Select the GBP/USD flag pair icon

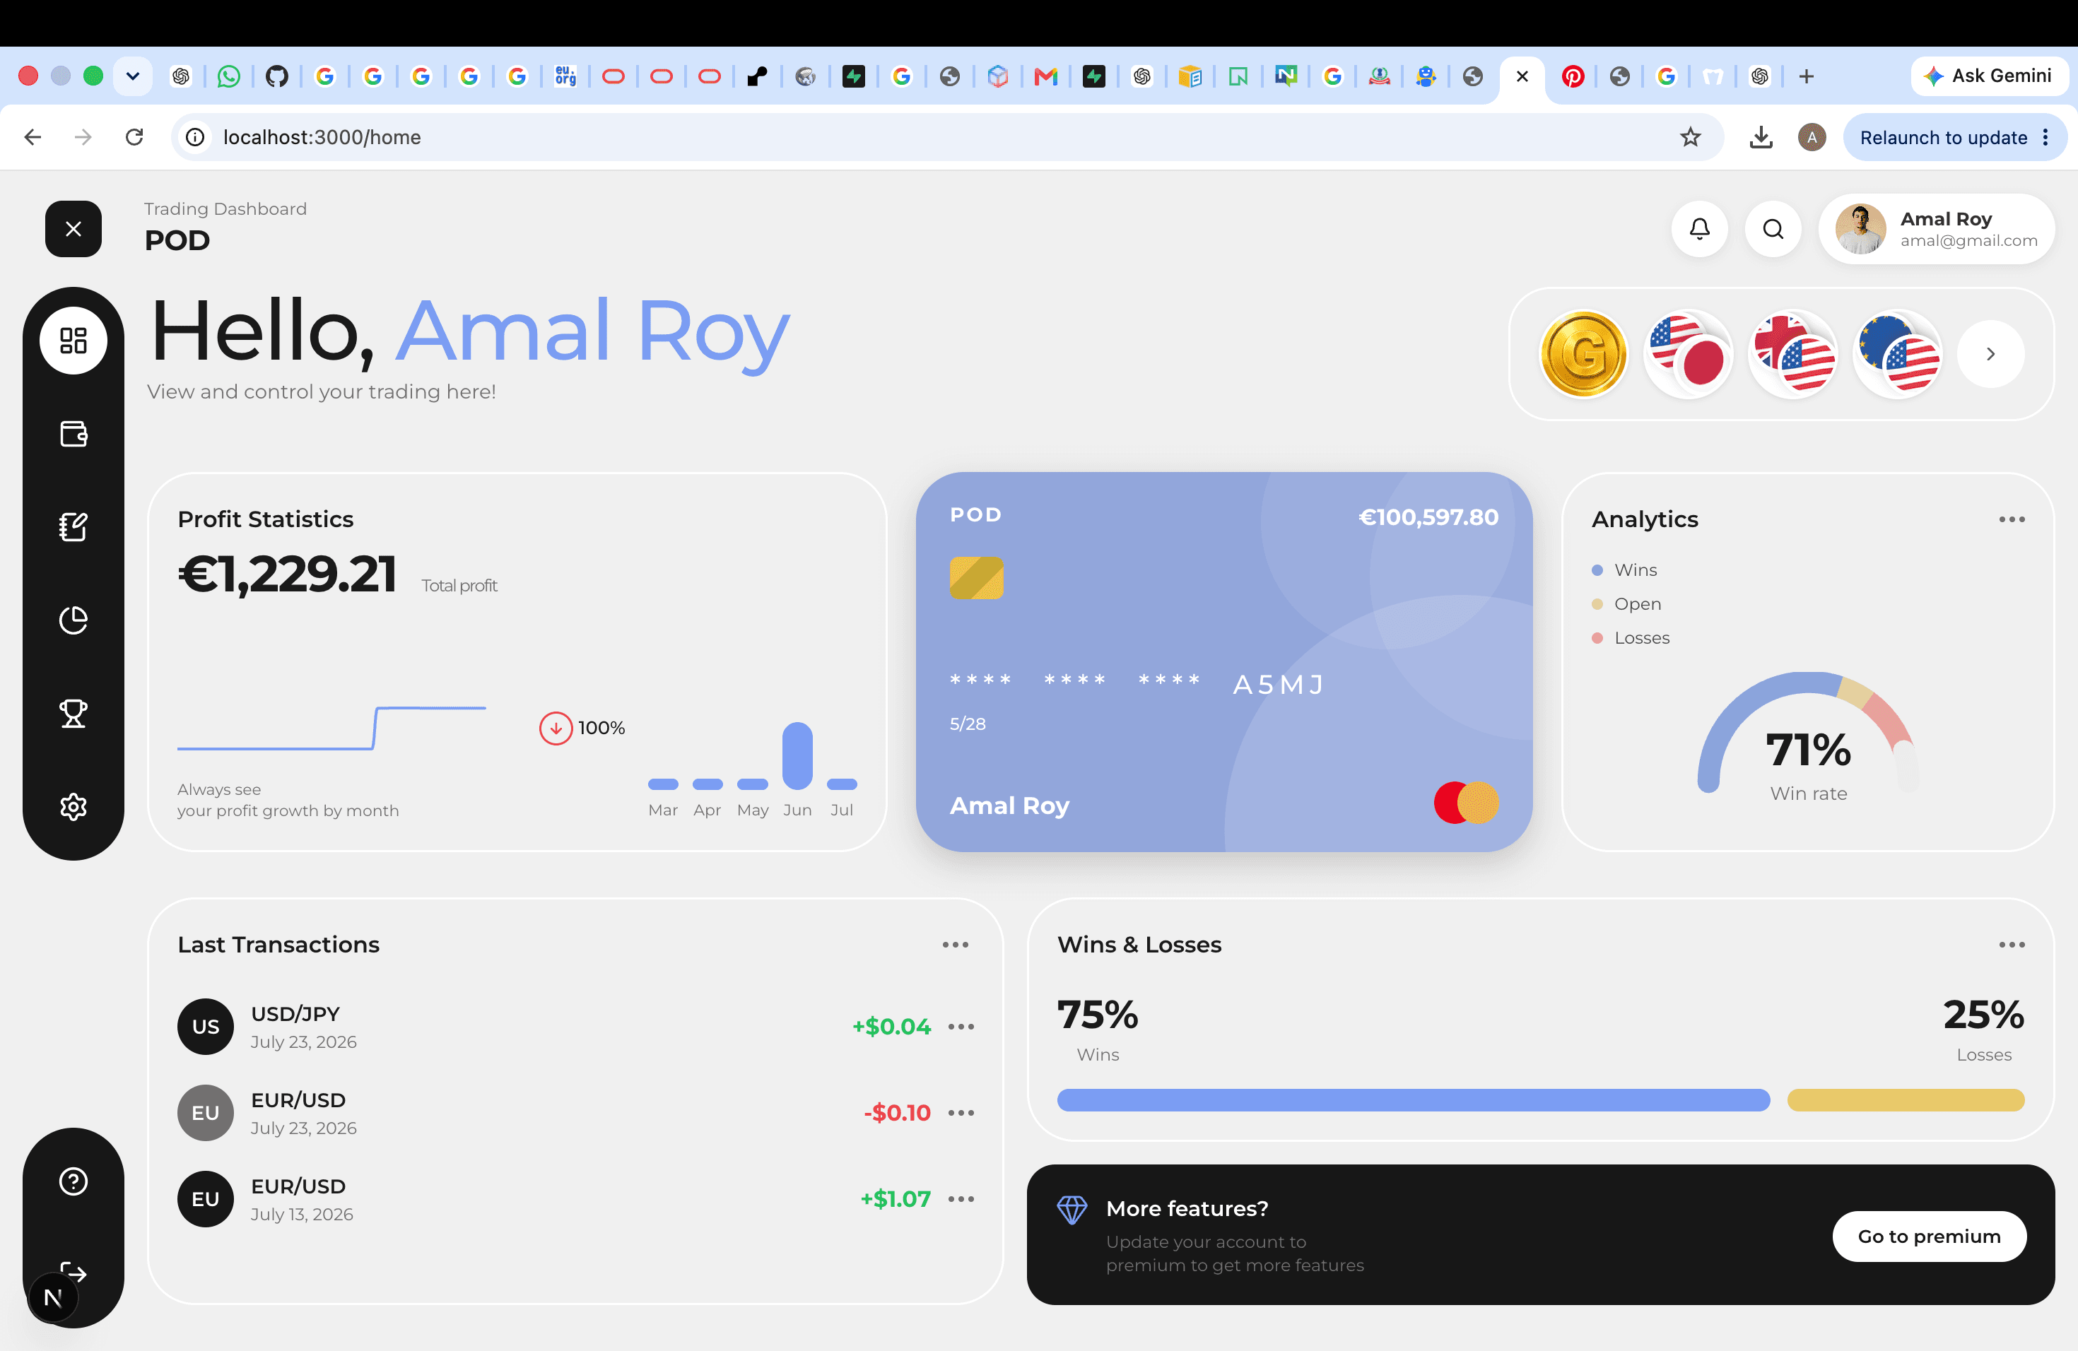tap(1792, 354)
